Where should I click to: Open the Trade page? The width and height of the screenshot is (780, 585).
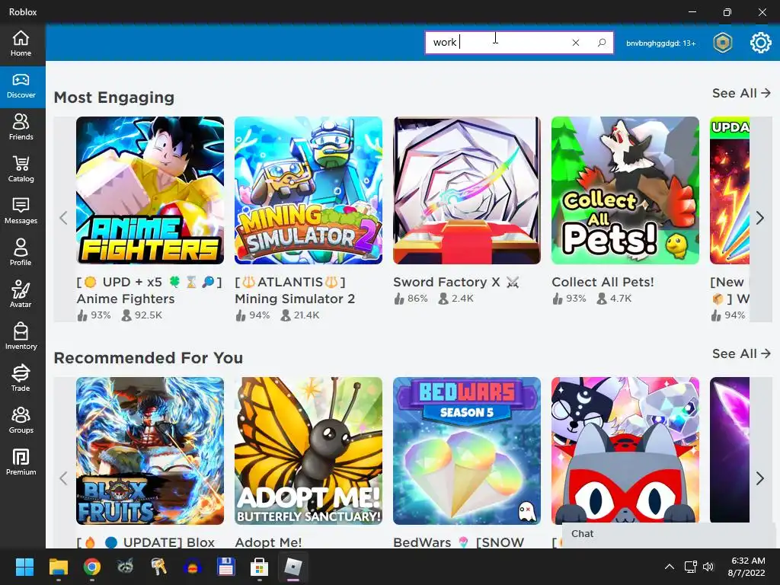21,379
